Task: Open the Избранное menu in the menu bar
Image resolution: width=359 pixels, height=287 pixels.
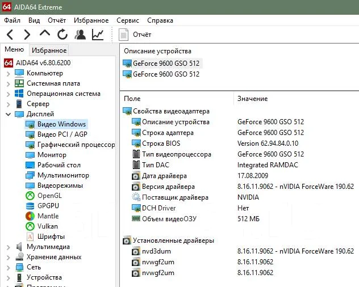Action: [x=91, y=20]
